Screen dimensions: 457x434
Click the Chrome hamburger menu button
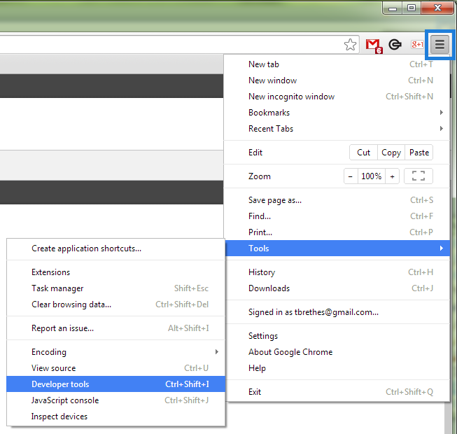pyautogui.click(x=440, y=45)
